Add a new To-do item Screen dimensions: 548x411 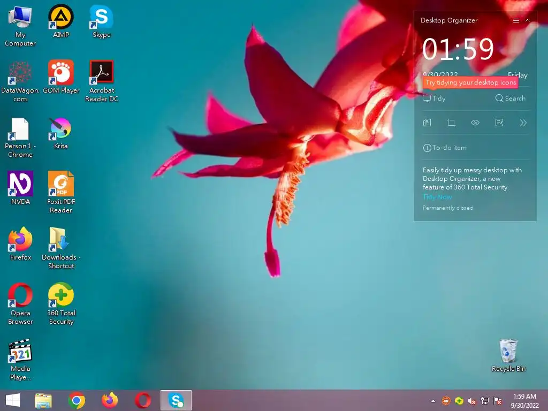445,148
